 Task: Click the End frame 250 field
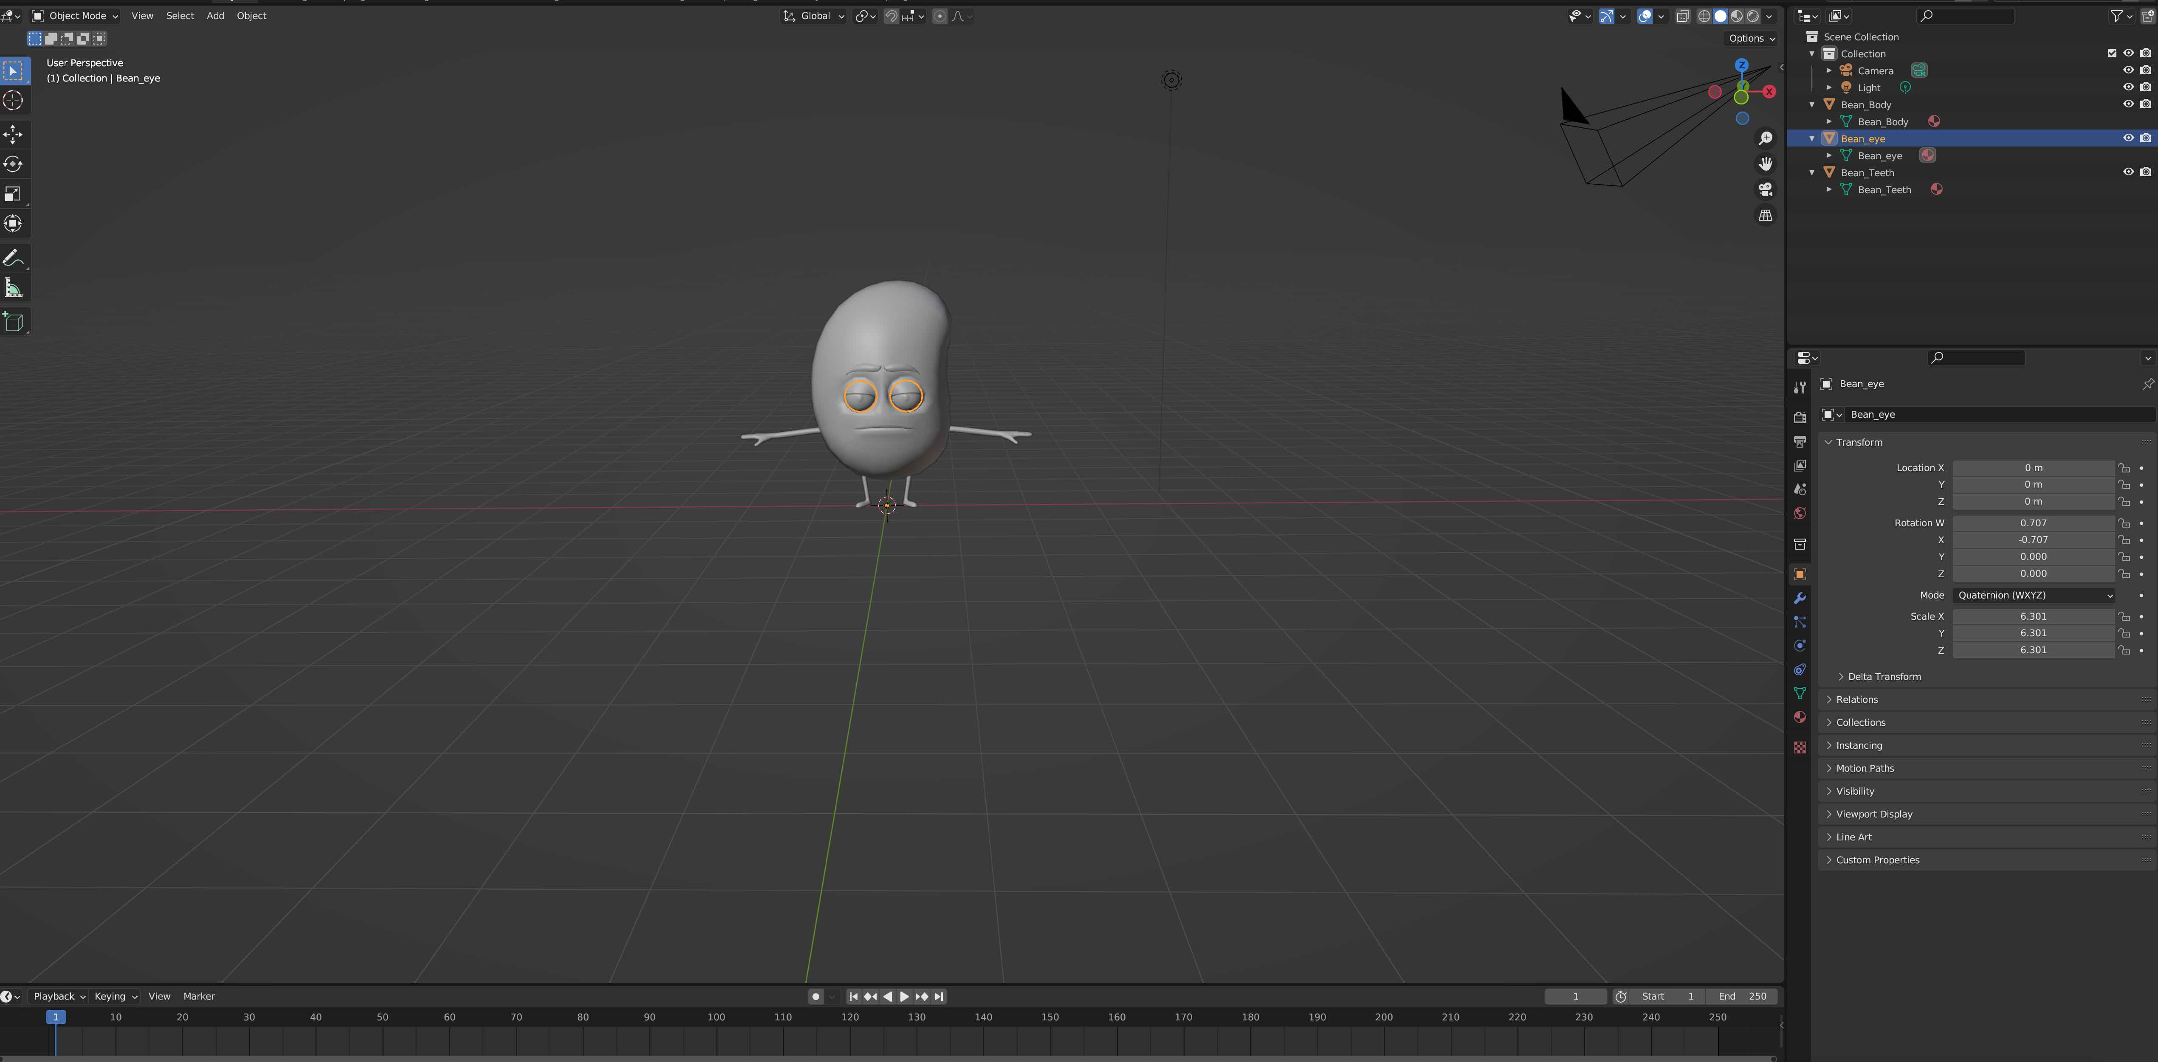click(x=1742, y=997)
